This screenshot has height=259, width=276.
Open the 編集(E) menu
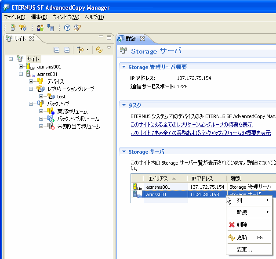tap(39, 17)
